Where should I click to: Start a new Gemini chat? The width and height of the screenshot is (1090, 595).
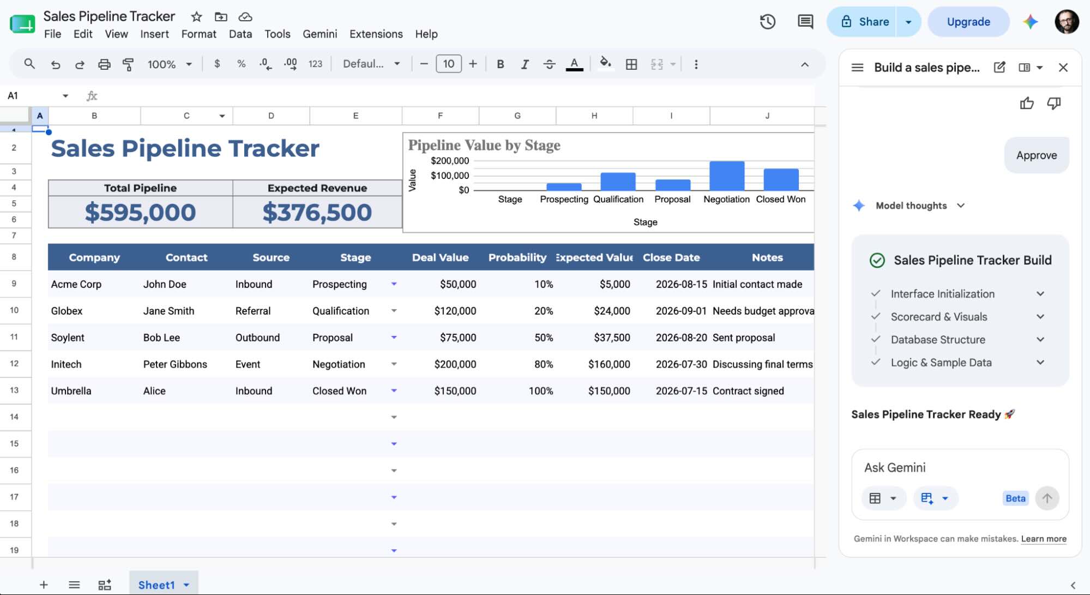[999, 68]
